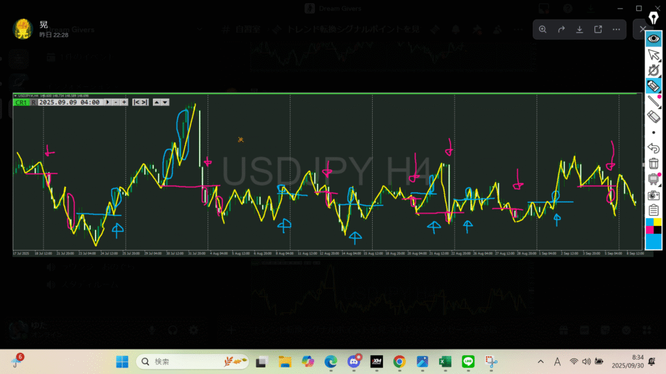Image resolution: width=666 pixels, height=374 pixels.
Task: Open the image in browser via the external-link icon
Action: [x=598, y=29]
